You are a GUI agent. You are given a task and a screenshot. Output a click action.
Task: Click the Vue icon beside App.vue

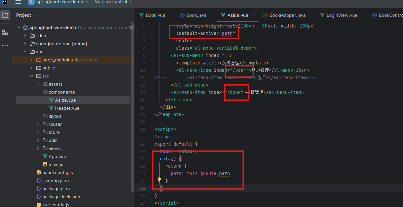click(45, 156)
